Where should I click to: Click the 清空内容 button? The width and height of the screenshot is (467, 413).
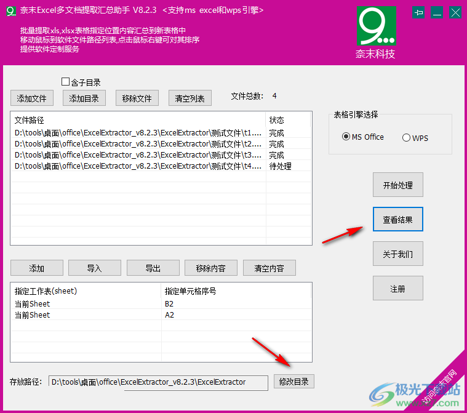tap(269, 268)
